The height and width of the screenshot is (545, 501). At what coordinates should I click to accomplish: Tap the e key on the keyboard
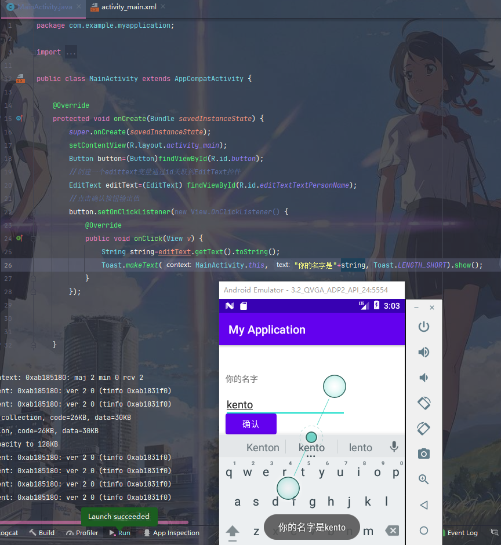coord(266,472)
